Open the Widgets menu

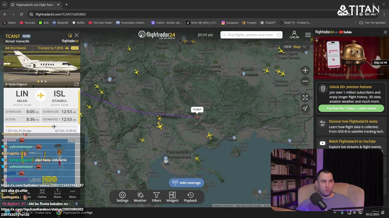(172, 197)
